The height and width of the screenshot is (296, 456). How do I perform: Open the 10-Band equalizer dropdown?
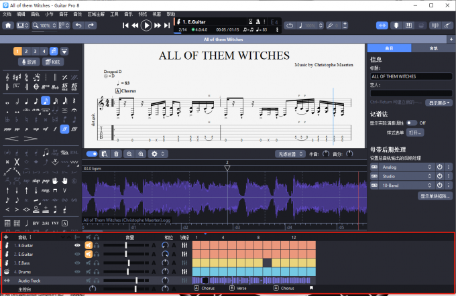click(x=406, y=186)
